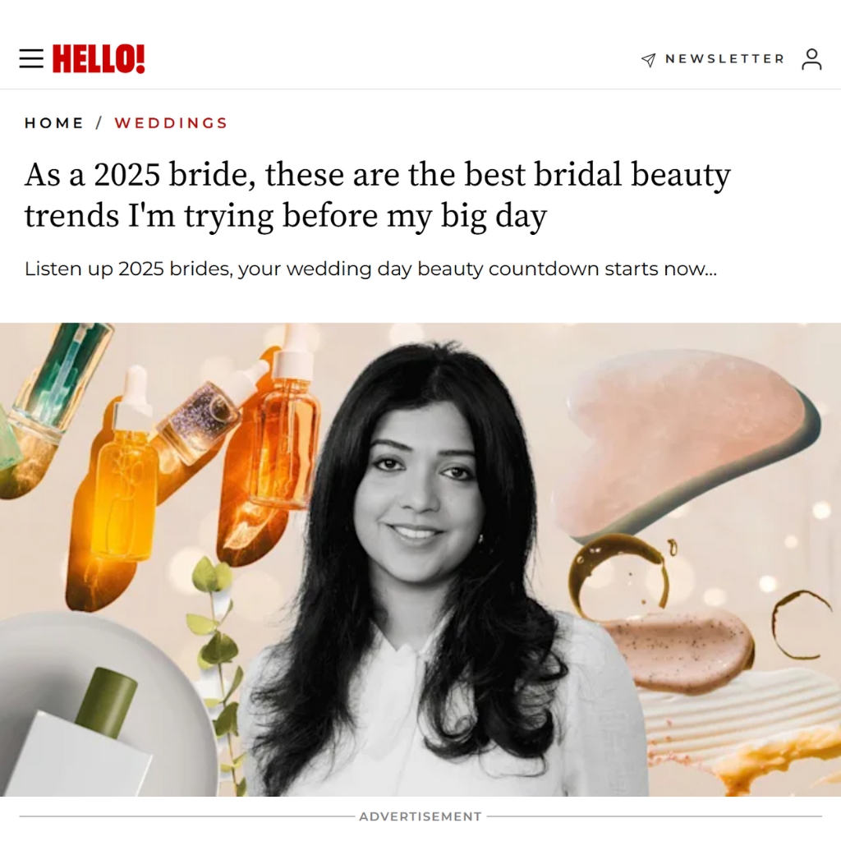Open the WEDDINGS breadcrumb category
Viewport: 841px width, 841px height.
171,123
